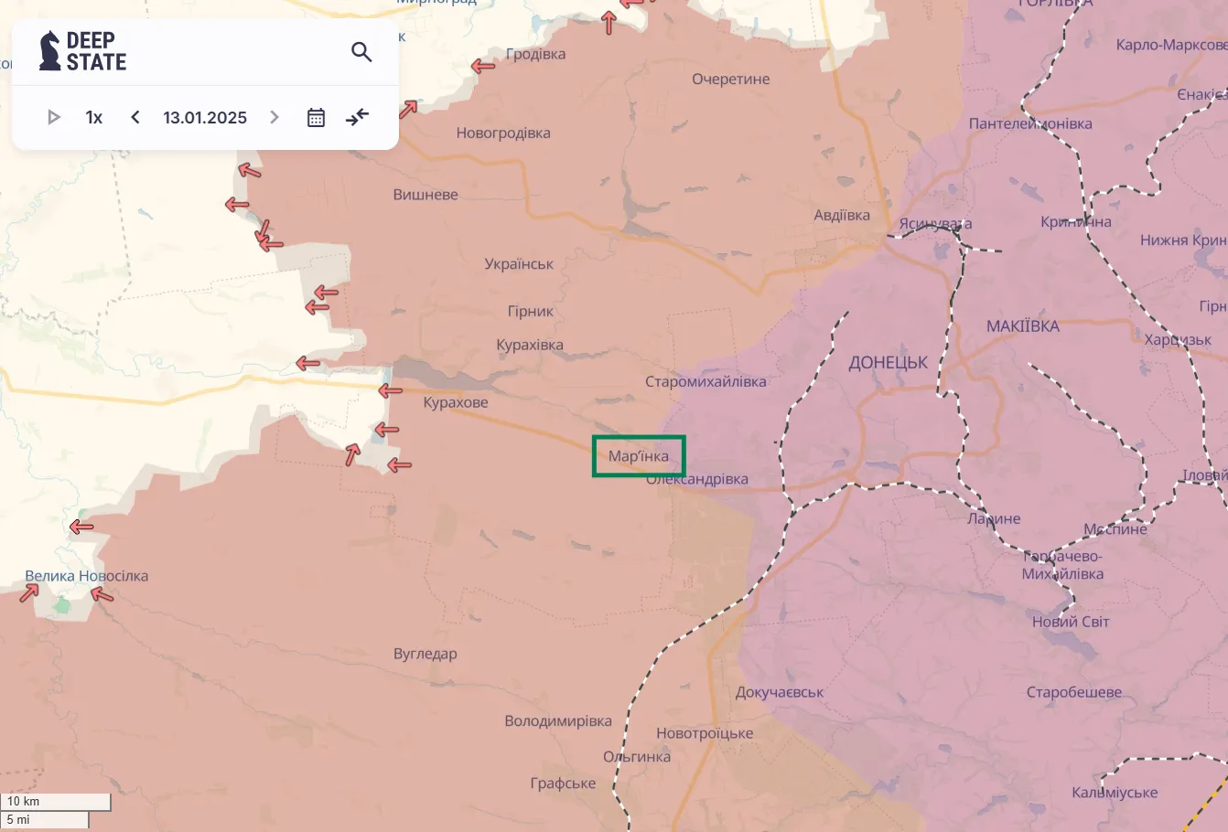Open the calendar date picker

point(316,117)
